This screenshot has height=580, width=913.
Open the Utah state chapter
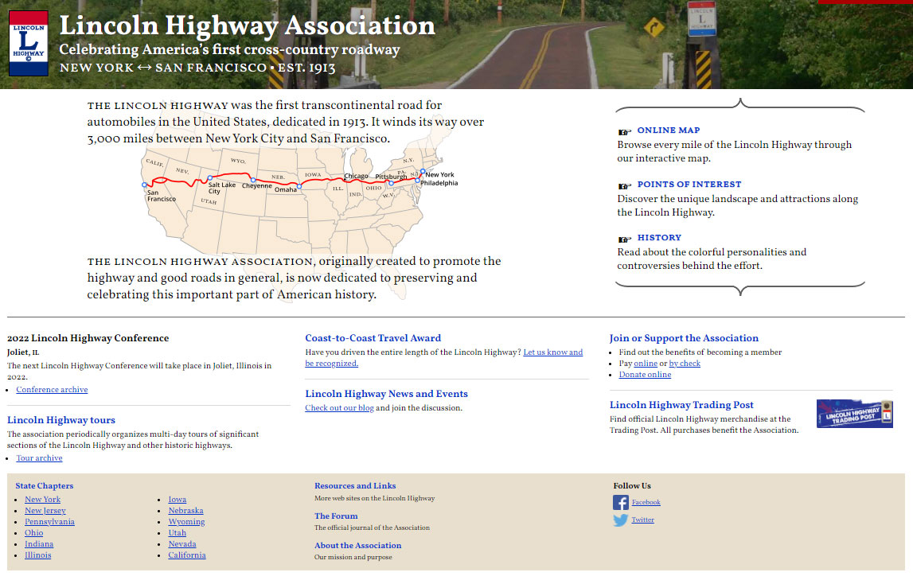click(x=177, y=533)
